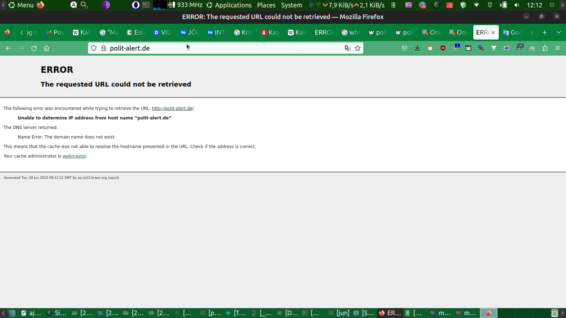Screen dimensions: 566x318
Task: Click the polit-alert.de address bar field
Action: (x=226, y=48)
